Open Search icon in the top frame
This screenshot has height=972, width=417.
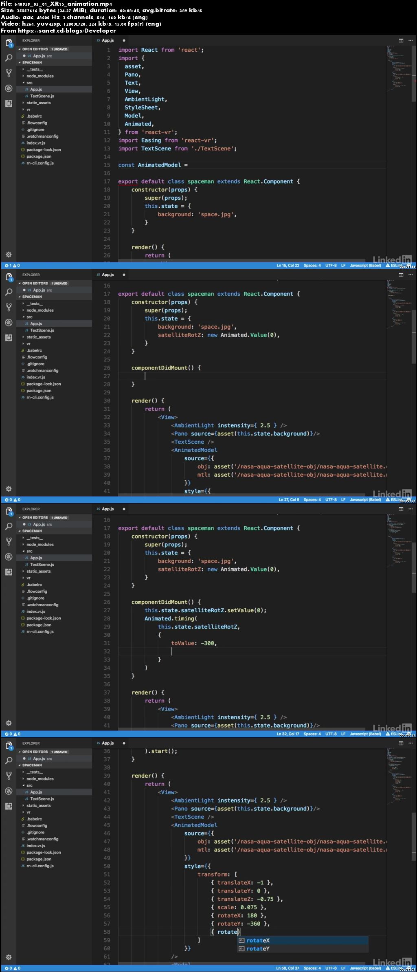(x=9, y=58)
